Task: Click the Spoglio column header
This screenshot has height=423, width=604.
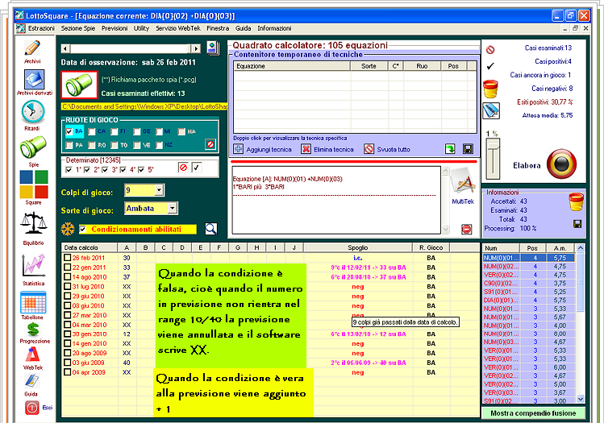Action: [357, 247]
